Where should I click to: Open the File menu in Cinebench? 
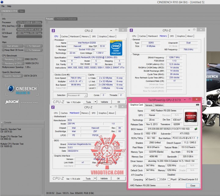pyautogui.click(x=3, y=6)
